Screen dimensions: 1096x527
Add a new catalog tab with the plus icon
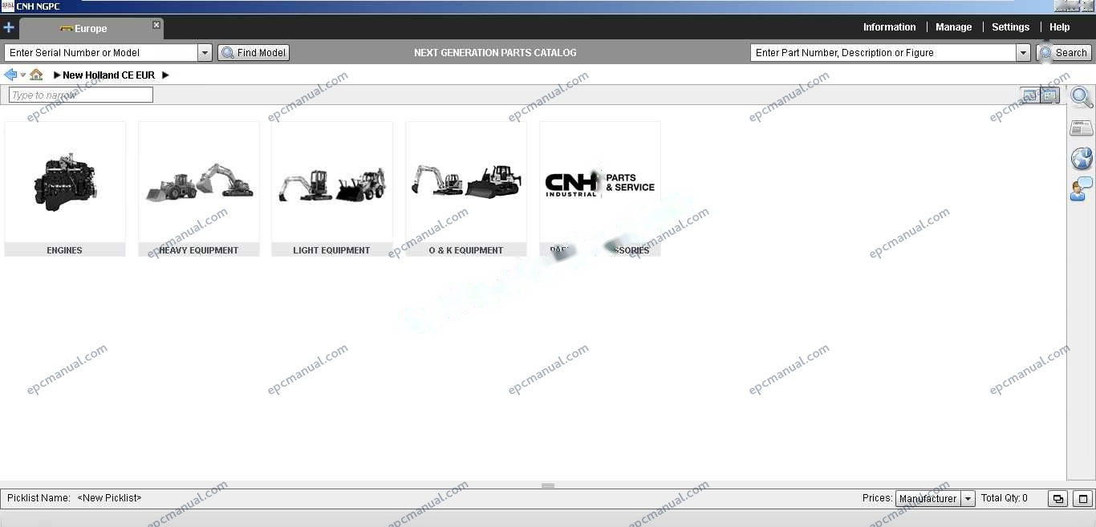pos(9,27)
